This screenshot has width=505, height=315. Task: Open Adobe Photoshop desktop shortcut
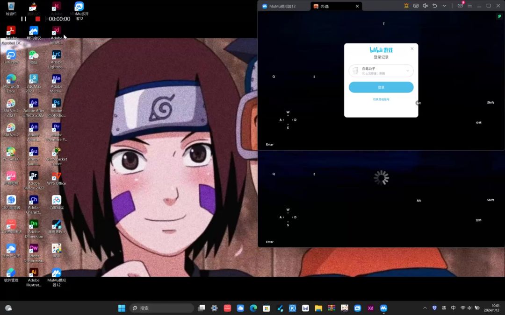(x=57, y=108)
